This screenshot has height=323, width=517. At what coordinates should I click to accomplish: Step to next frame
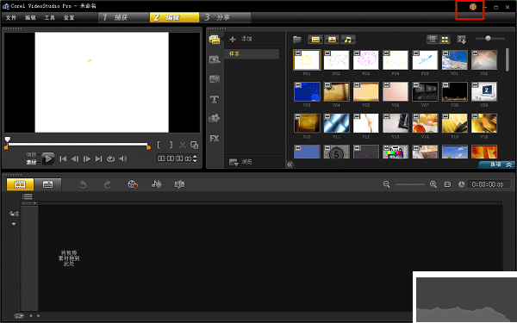[x=87, y=158]
